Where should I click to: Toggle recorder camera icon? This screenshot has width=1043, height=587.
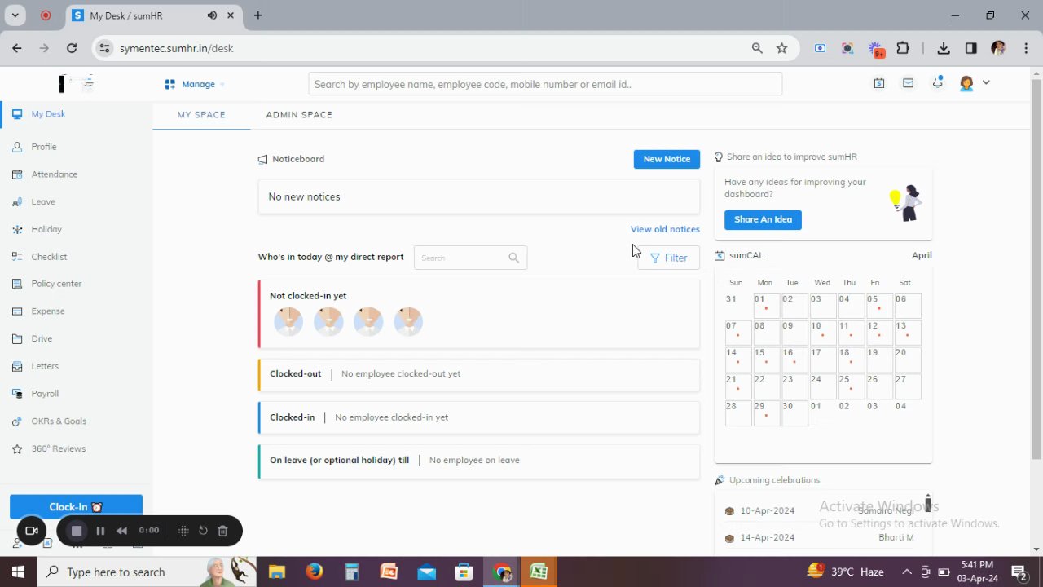[32, 531]
